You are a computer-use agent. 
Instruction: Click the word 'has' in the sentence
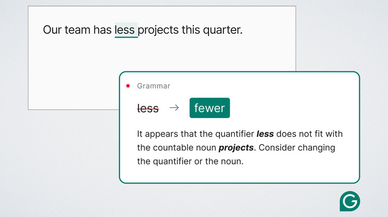(x=102, y=30)
